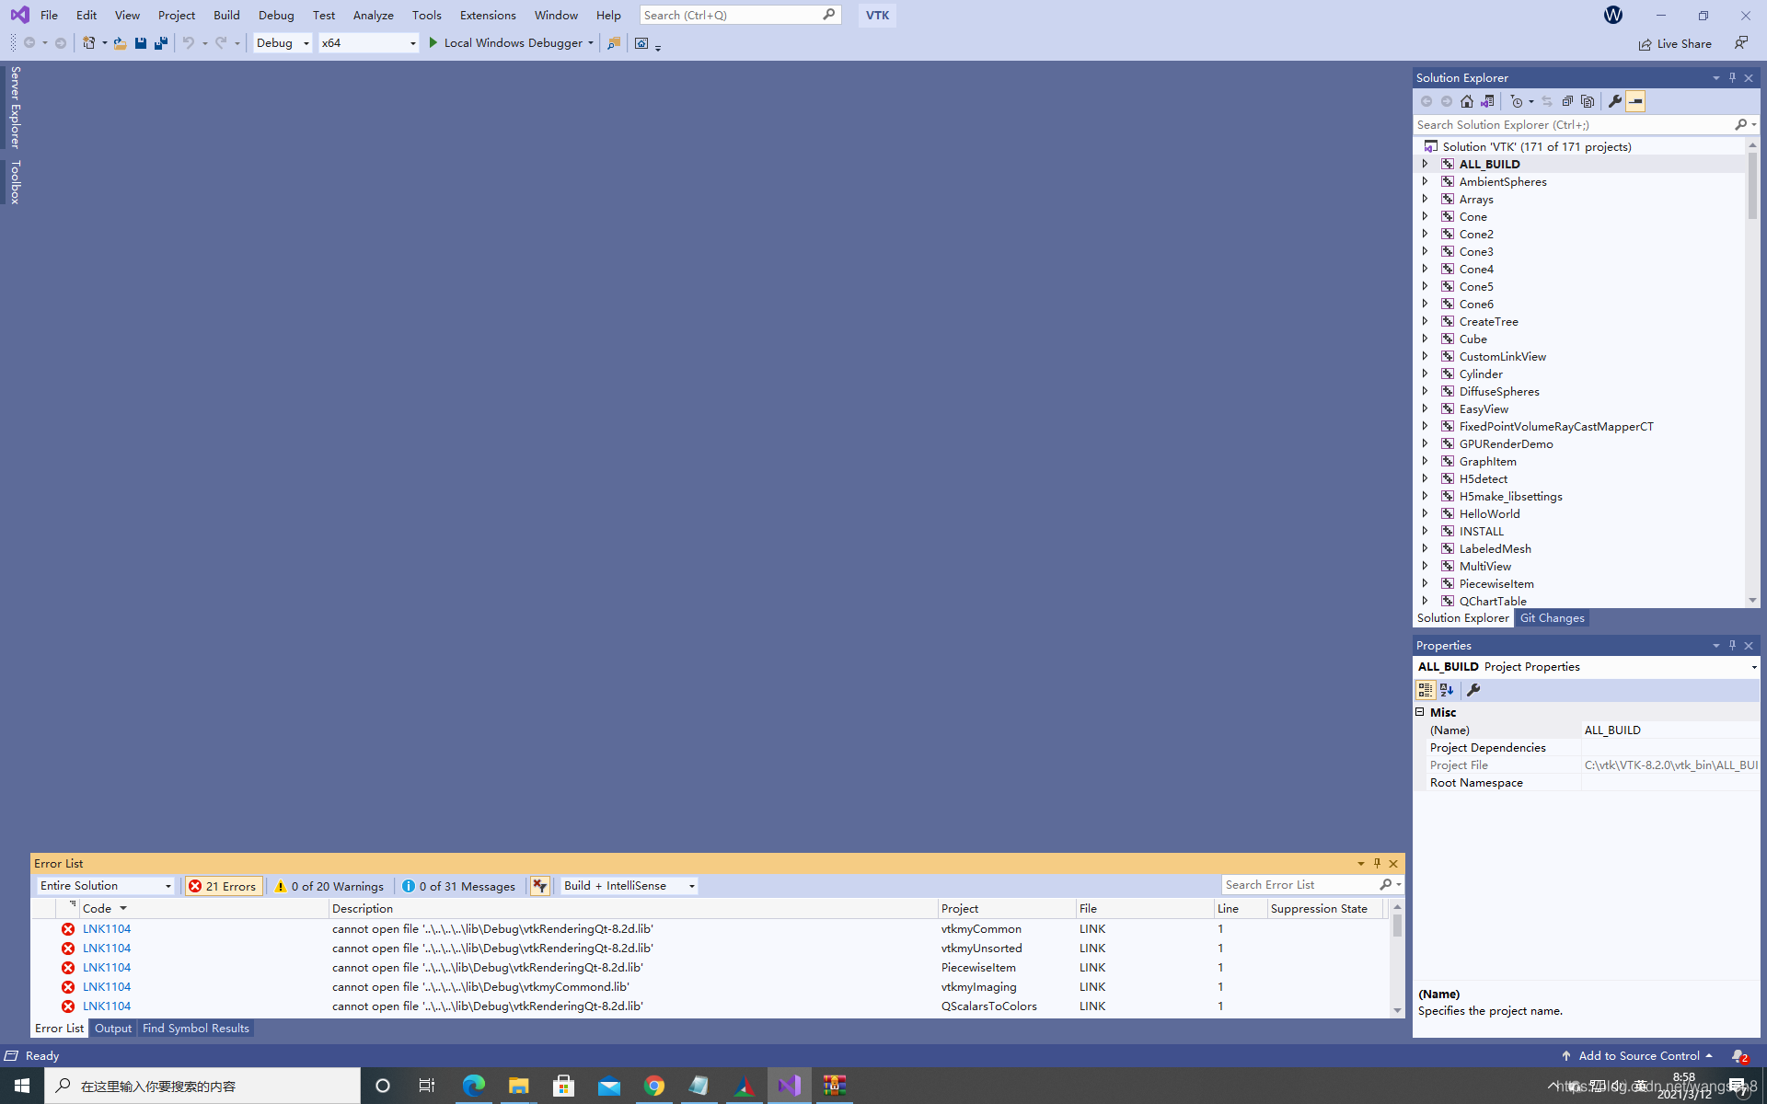Viewport: 1767px width, 1104px height.
Task: Click Add to Source Control in the status bar
Action: click(1638, 1056)
